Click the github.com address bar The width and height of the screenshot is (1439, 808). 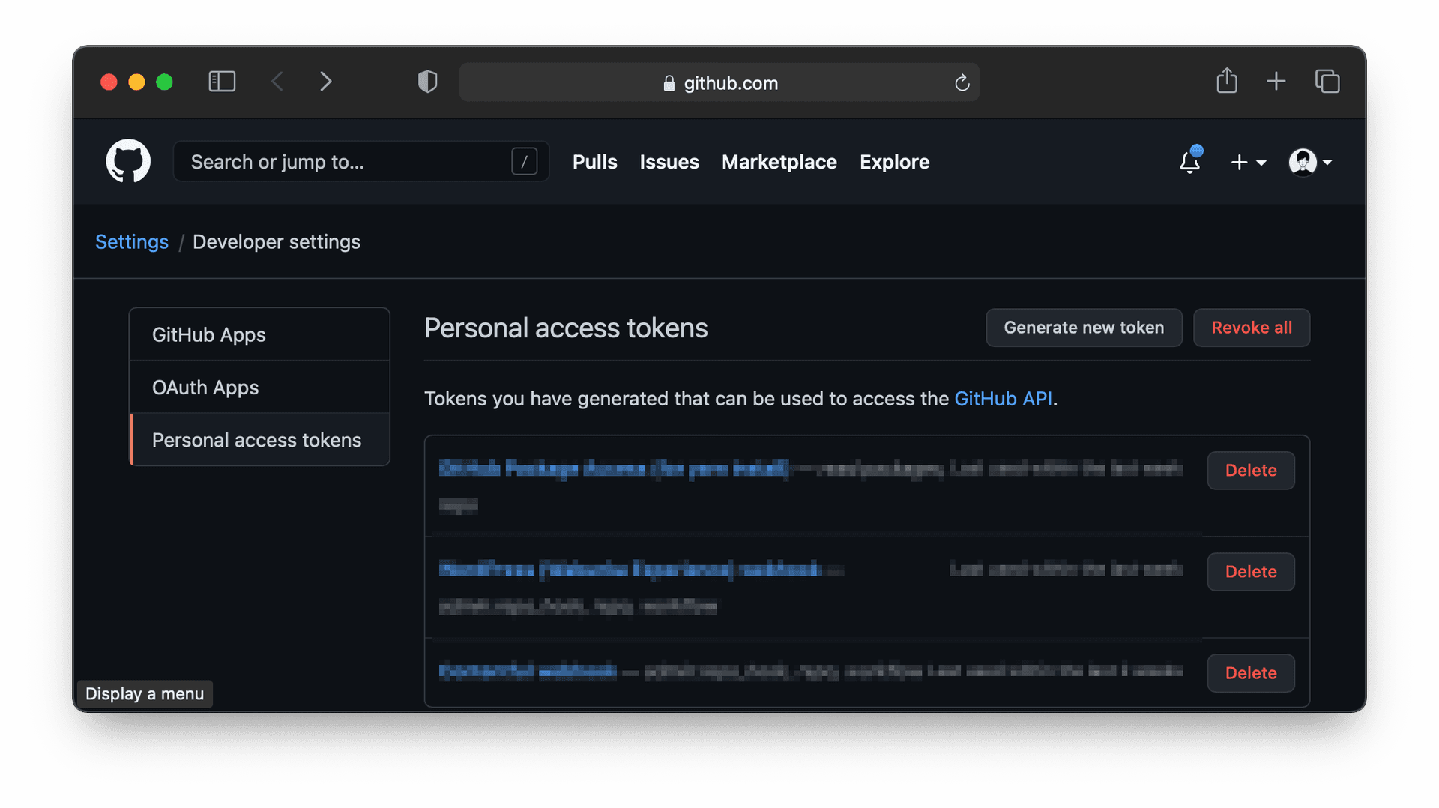[x=719, y=82]
